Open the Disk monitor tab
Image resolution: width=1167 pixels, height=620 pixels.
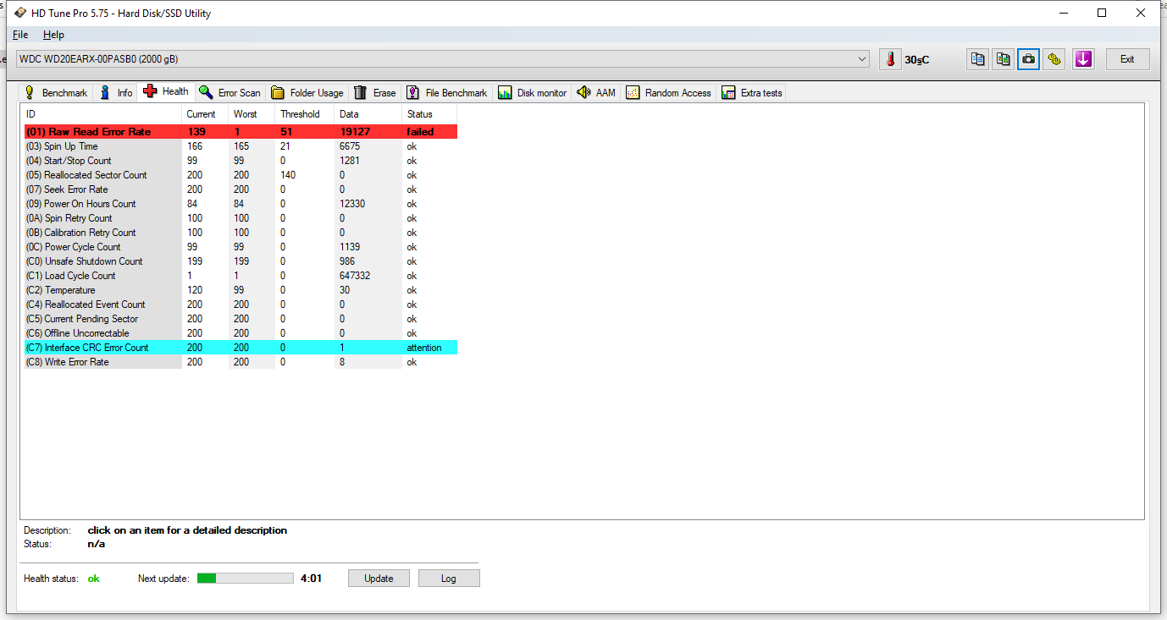[532, 93]
